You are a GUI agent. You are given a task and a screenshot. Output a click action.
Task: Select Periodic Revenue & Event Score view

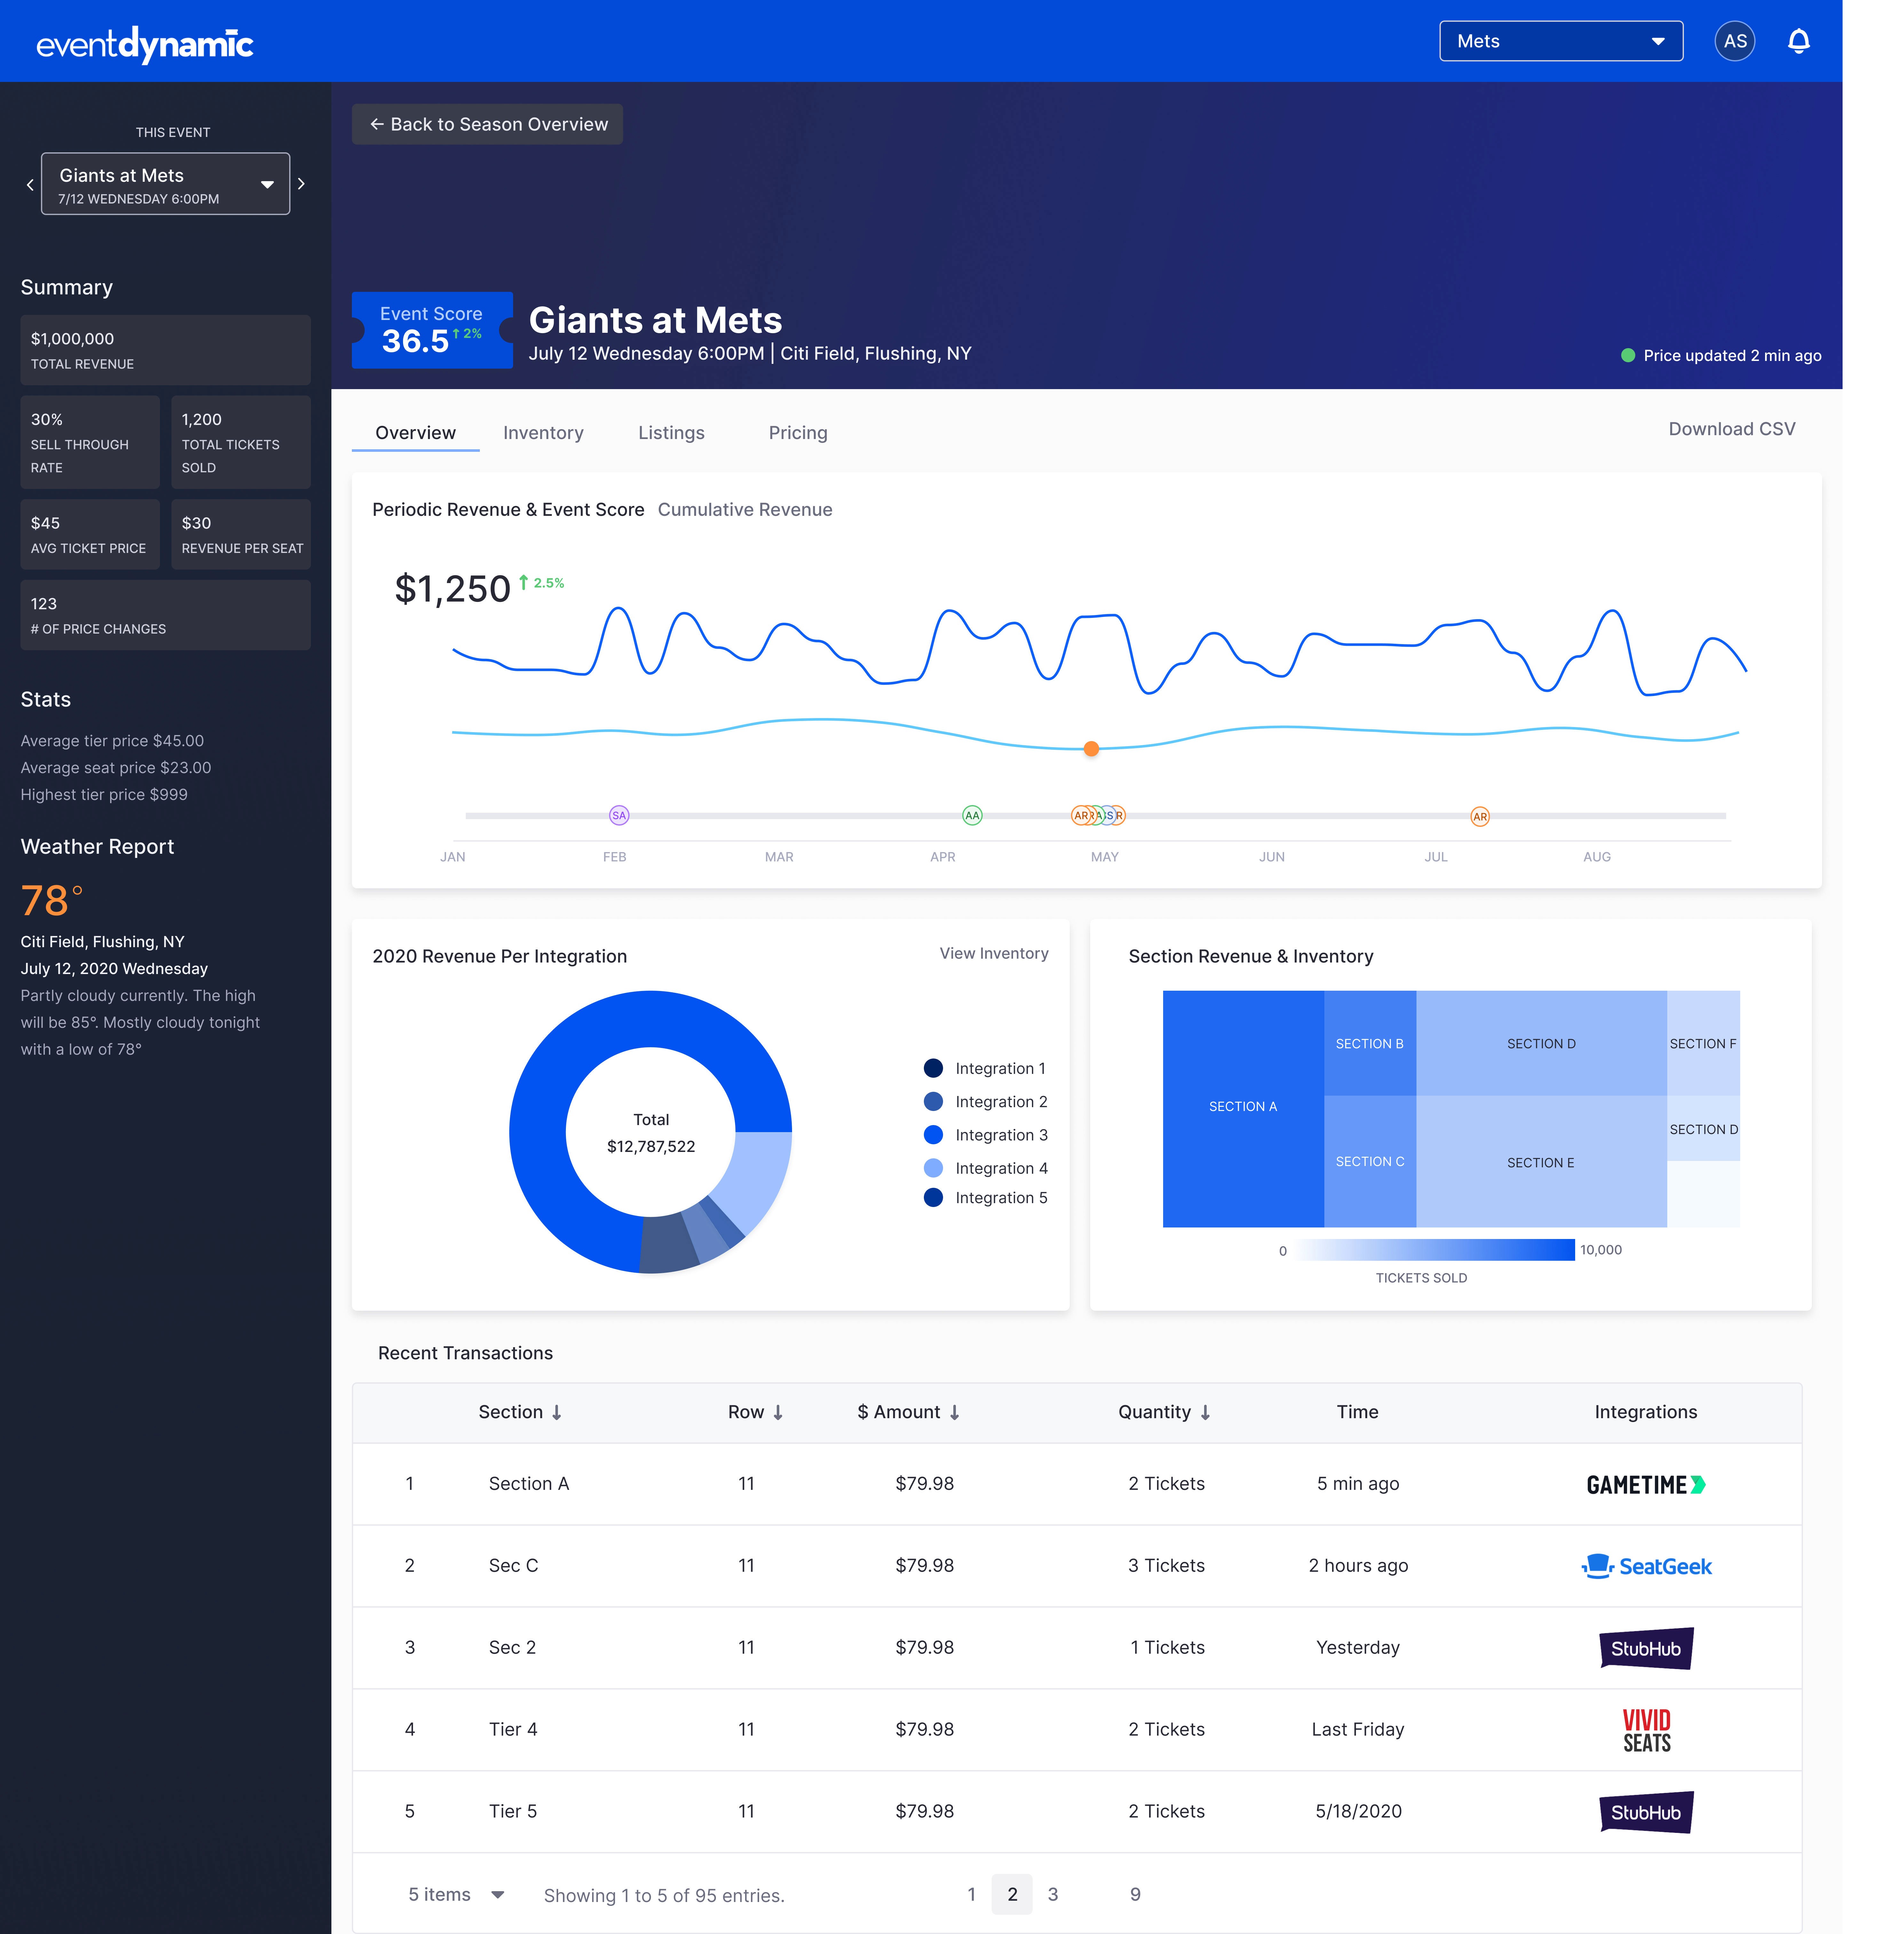click(508, 509)
